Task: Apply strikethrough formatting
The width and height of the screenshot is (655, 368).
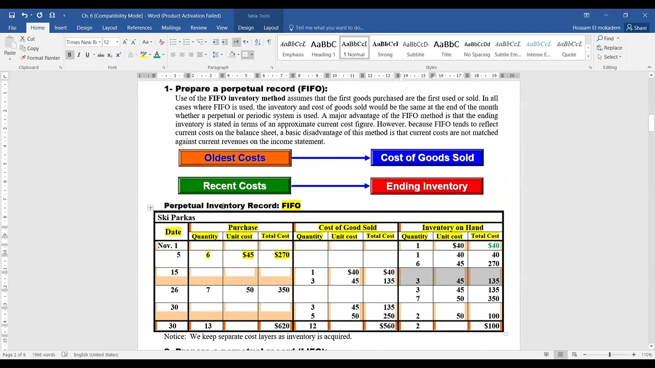Action: coord(101,55)
